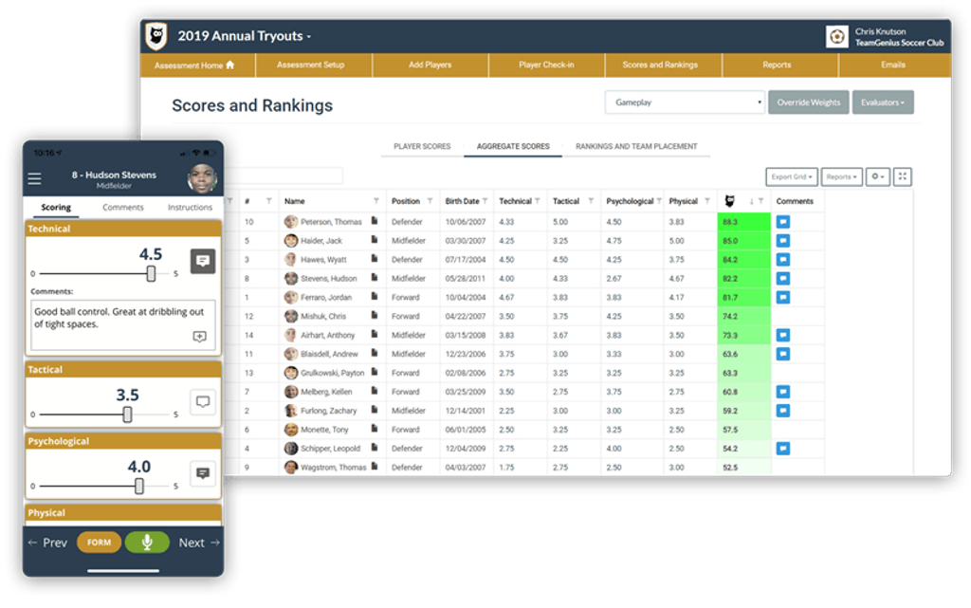971x608 pixels.
Task: Open the Evaluators dropdown
Action: [x=882, y=102]
